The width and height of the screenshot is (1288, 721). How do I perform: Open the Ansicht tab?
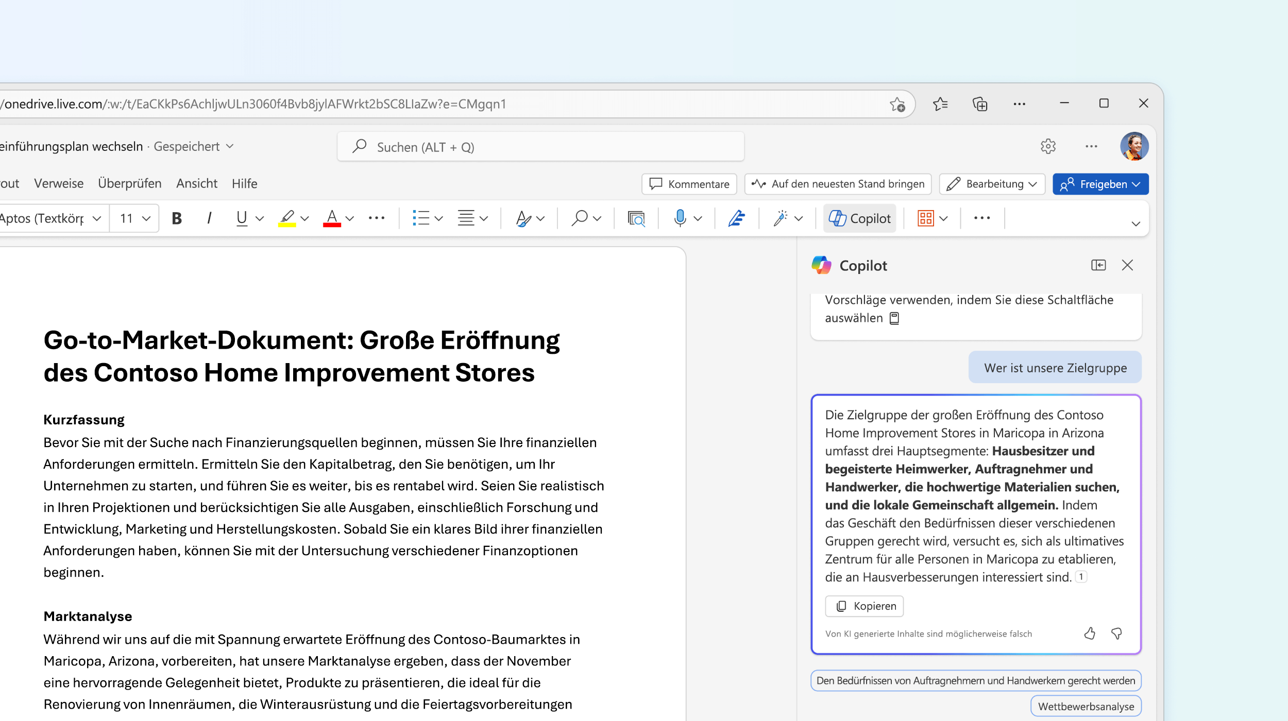pyautogui.click(x=197, y=183)
